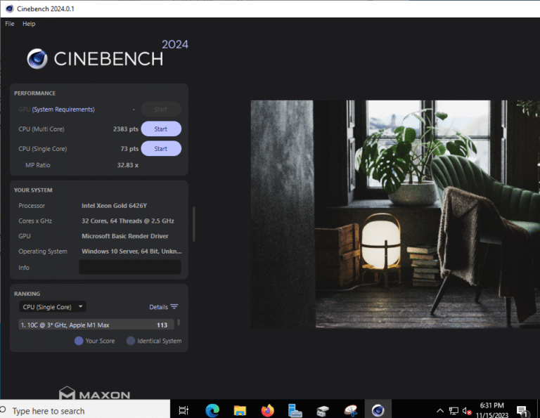Click the Maxon logo
The image size is (540, 418).
(95, 393)
